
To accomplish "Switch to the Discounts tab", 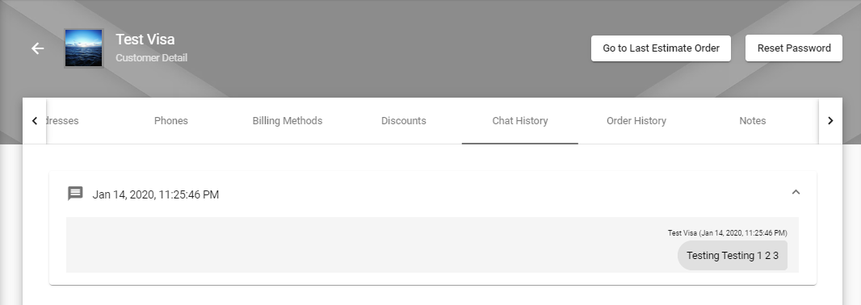I will click(404, 121).
